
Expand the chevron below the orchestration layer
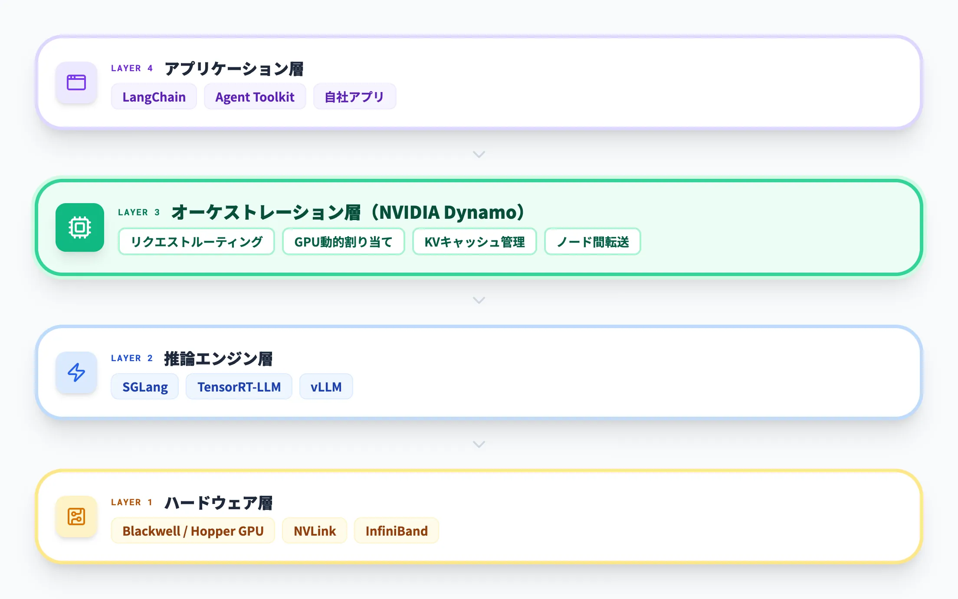(479, 299)
